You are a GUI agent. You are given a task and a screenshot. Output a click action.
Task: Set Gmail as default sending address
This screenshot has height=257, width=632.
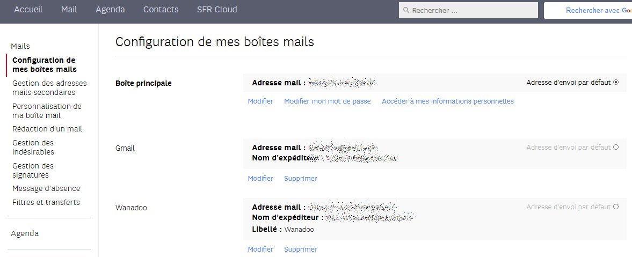(x=616, y=148)
